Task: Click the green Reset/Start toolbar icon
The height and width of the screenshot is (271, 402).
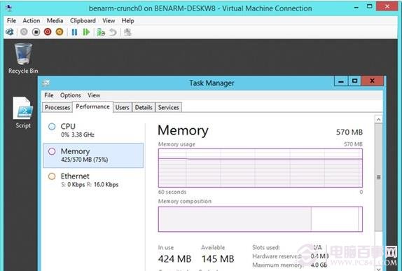Action: click(x=86, y=32)
